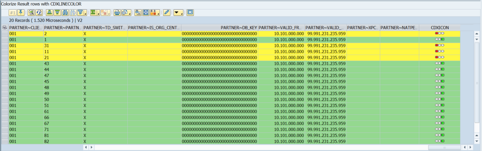Click the #1 toolbar button
482x151 pixels.
pos(12,12)
